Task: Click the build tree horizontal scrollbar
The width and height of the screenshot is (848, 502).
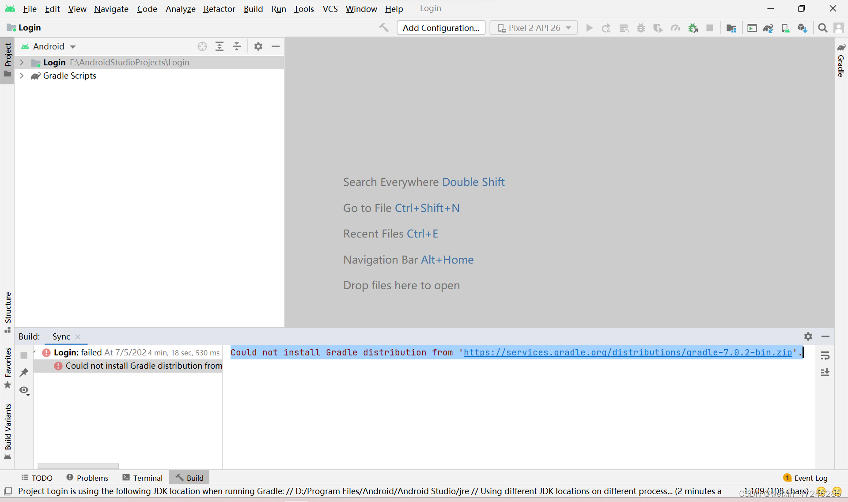Action: (x=78, y=465)
